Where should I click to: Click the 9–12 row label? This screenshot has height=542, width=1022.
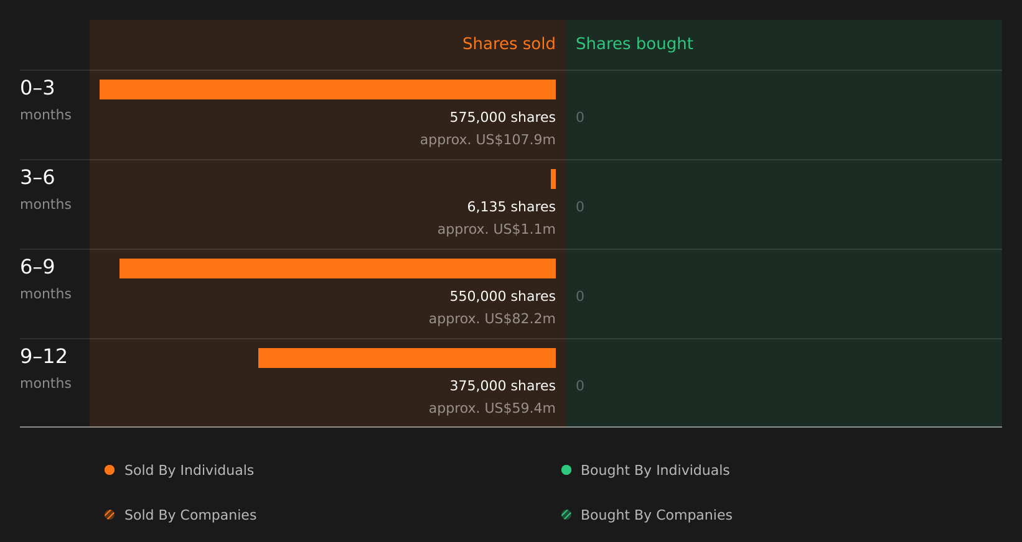pos(44,357)
